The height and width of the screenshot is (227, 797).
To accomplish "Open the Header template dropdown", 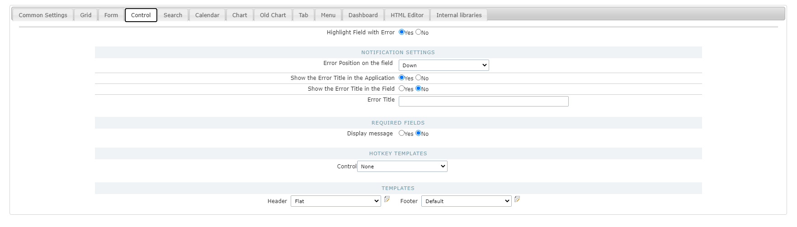I will pos(335,201).
